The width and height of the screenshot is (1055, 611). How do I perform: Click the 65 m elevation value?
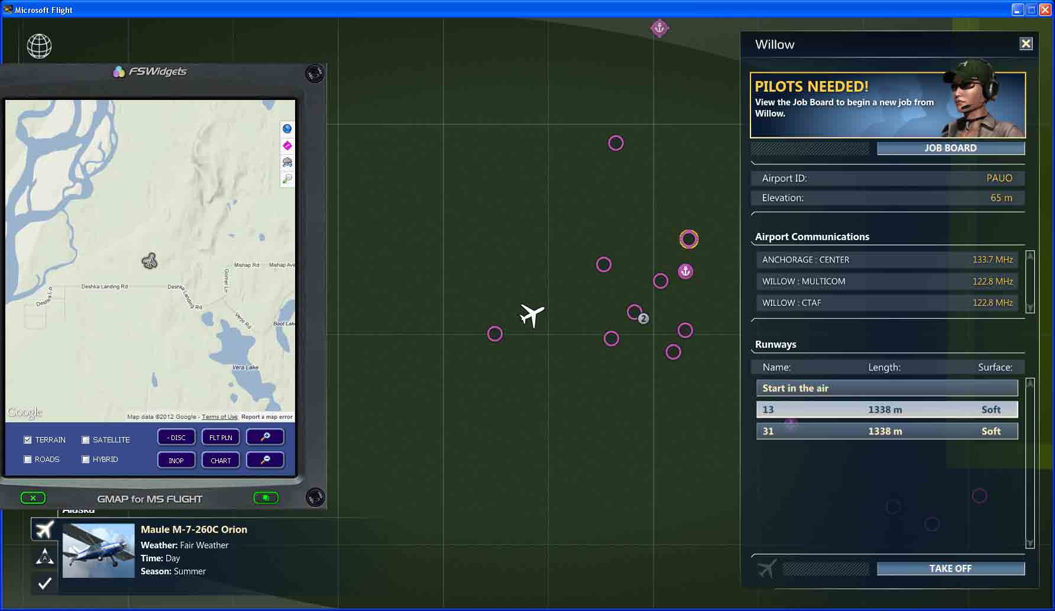1001,198
